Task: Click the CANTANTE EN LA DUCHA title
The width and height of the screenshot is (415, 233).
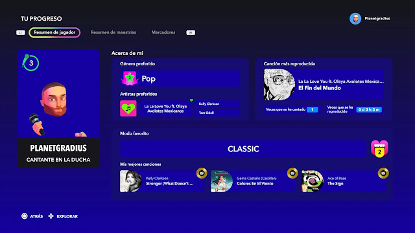Action: pyautogui.click(x=58, y=160)
